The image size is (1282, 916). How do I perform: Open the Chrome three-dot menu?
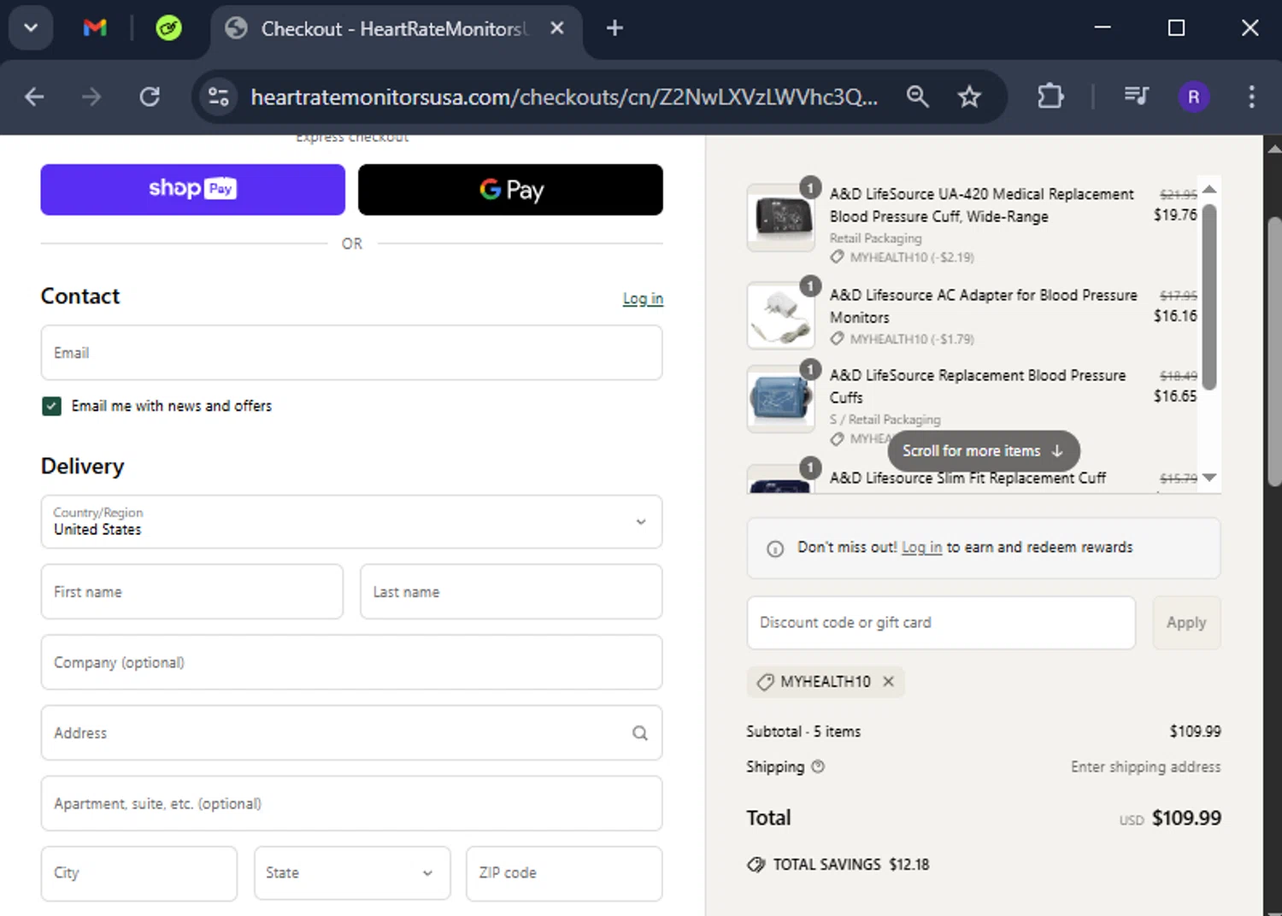point(1251,97)
